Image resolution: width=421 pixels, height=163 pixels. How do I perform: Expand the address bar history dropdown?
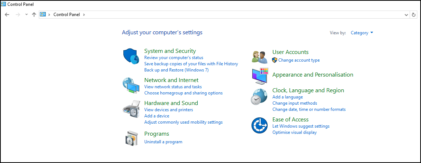406,15
